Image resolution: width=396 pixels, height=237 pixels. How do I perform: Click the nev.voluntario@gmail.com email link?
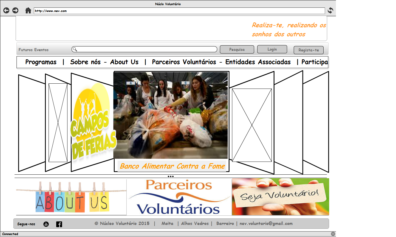pyautogui.click(x=266, y=224)
